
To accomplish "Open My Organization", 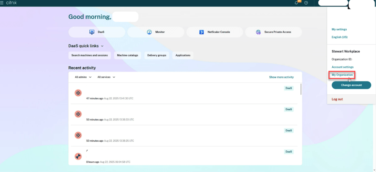I will click(x=342, y=75).
